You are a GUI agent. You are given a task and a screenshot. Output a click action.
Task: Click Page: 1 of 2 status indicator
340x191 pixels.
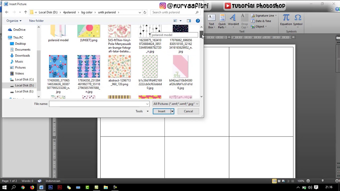click(10, 181)
